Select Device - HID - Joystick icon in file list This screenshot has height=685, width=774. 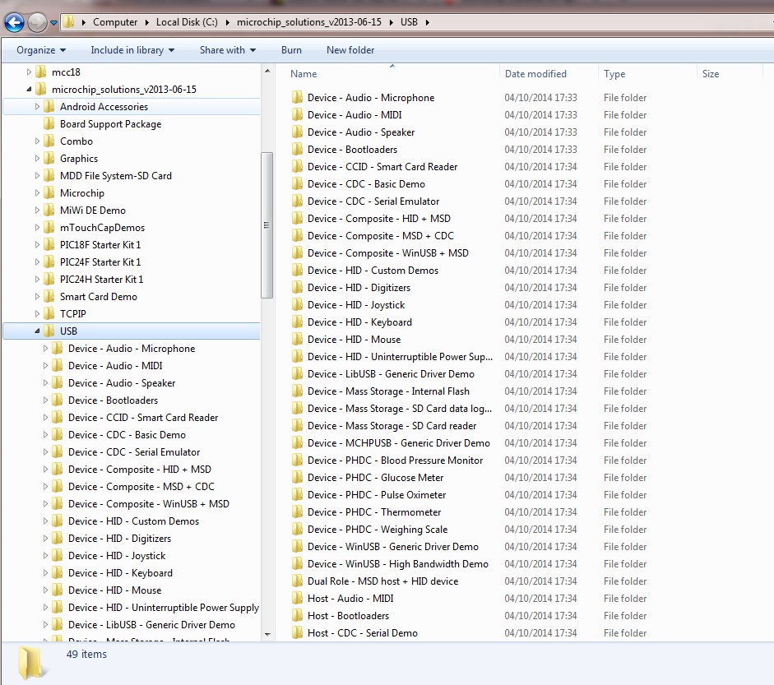tap(297, 305)
